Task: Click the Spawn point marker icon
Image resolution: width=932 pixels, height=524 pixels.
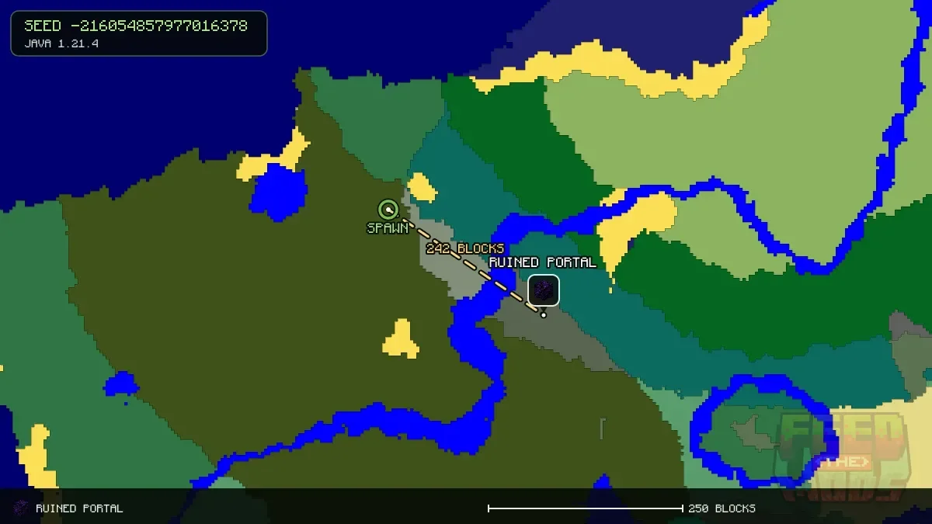Action: point(388,209)
